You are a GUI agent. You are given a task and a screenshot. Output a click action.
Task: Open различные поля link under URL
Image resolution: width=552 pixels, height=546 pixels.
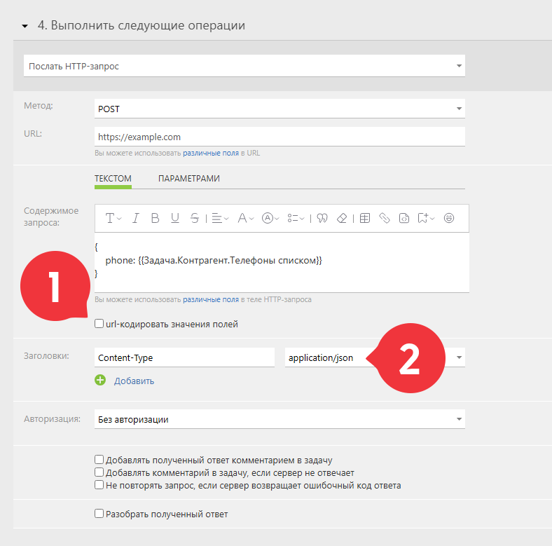(x=211, y=153)
